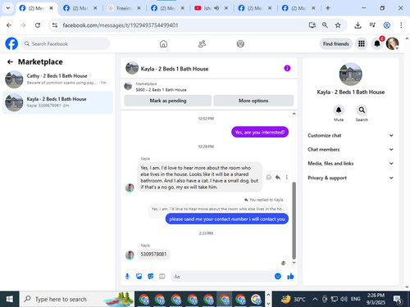Open the Facebook menu grid icon

pyautogui.click(x=362, y=43)
